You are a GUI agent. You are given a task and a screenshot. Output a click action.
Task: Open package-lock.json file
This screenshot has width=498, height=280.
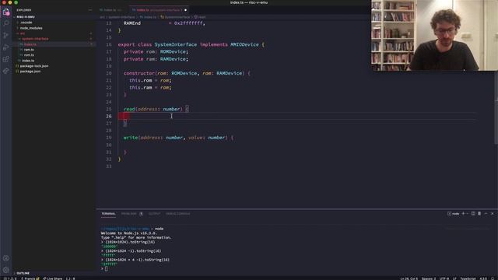click(34, 66)
